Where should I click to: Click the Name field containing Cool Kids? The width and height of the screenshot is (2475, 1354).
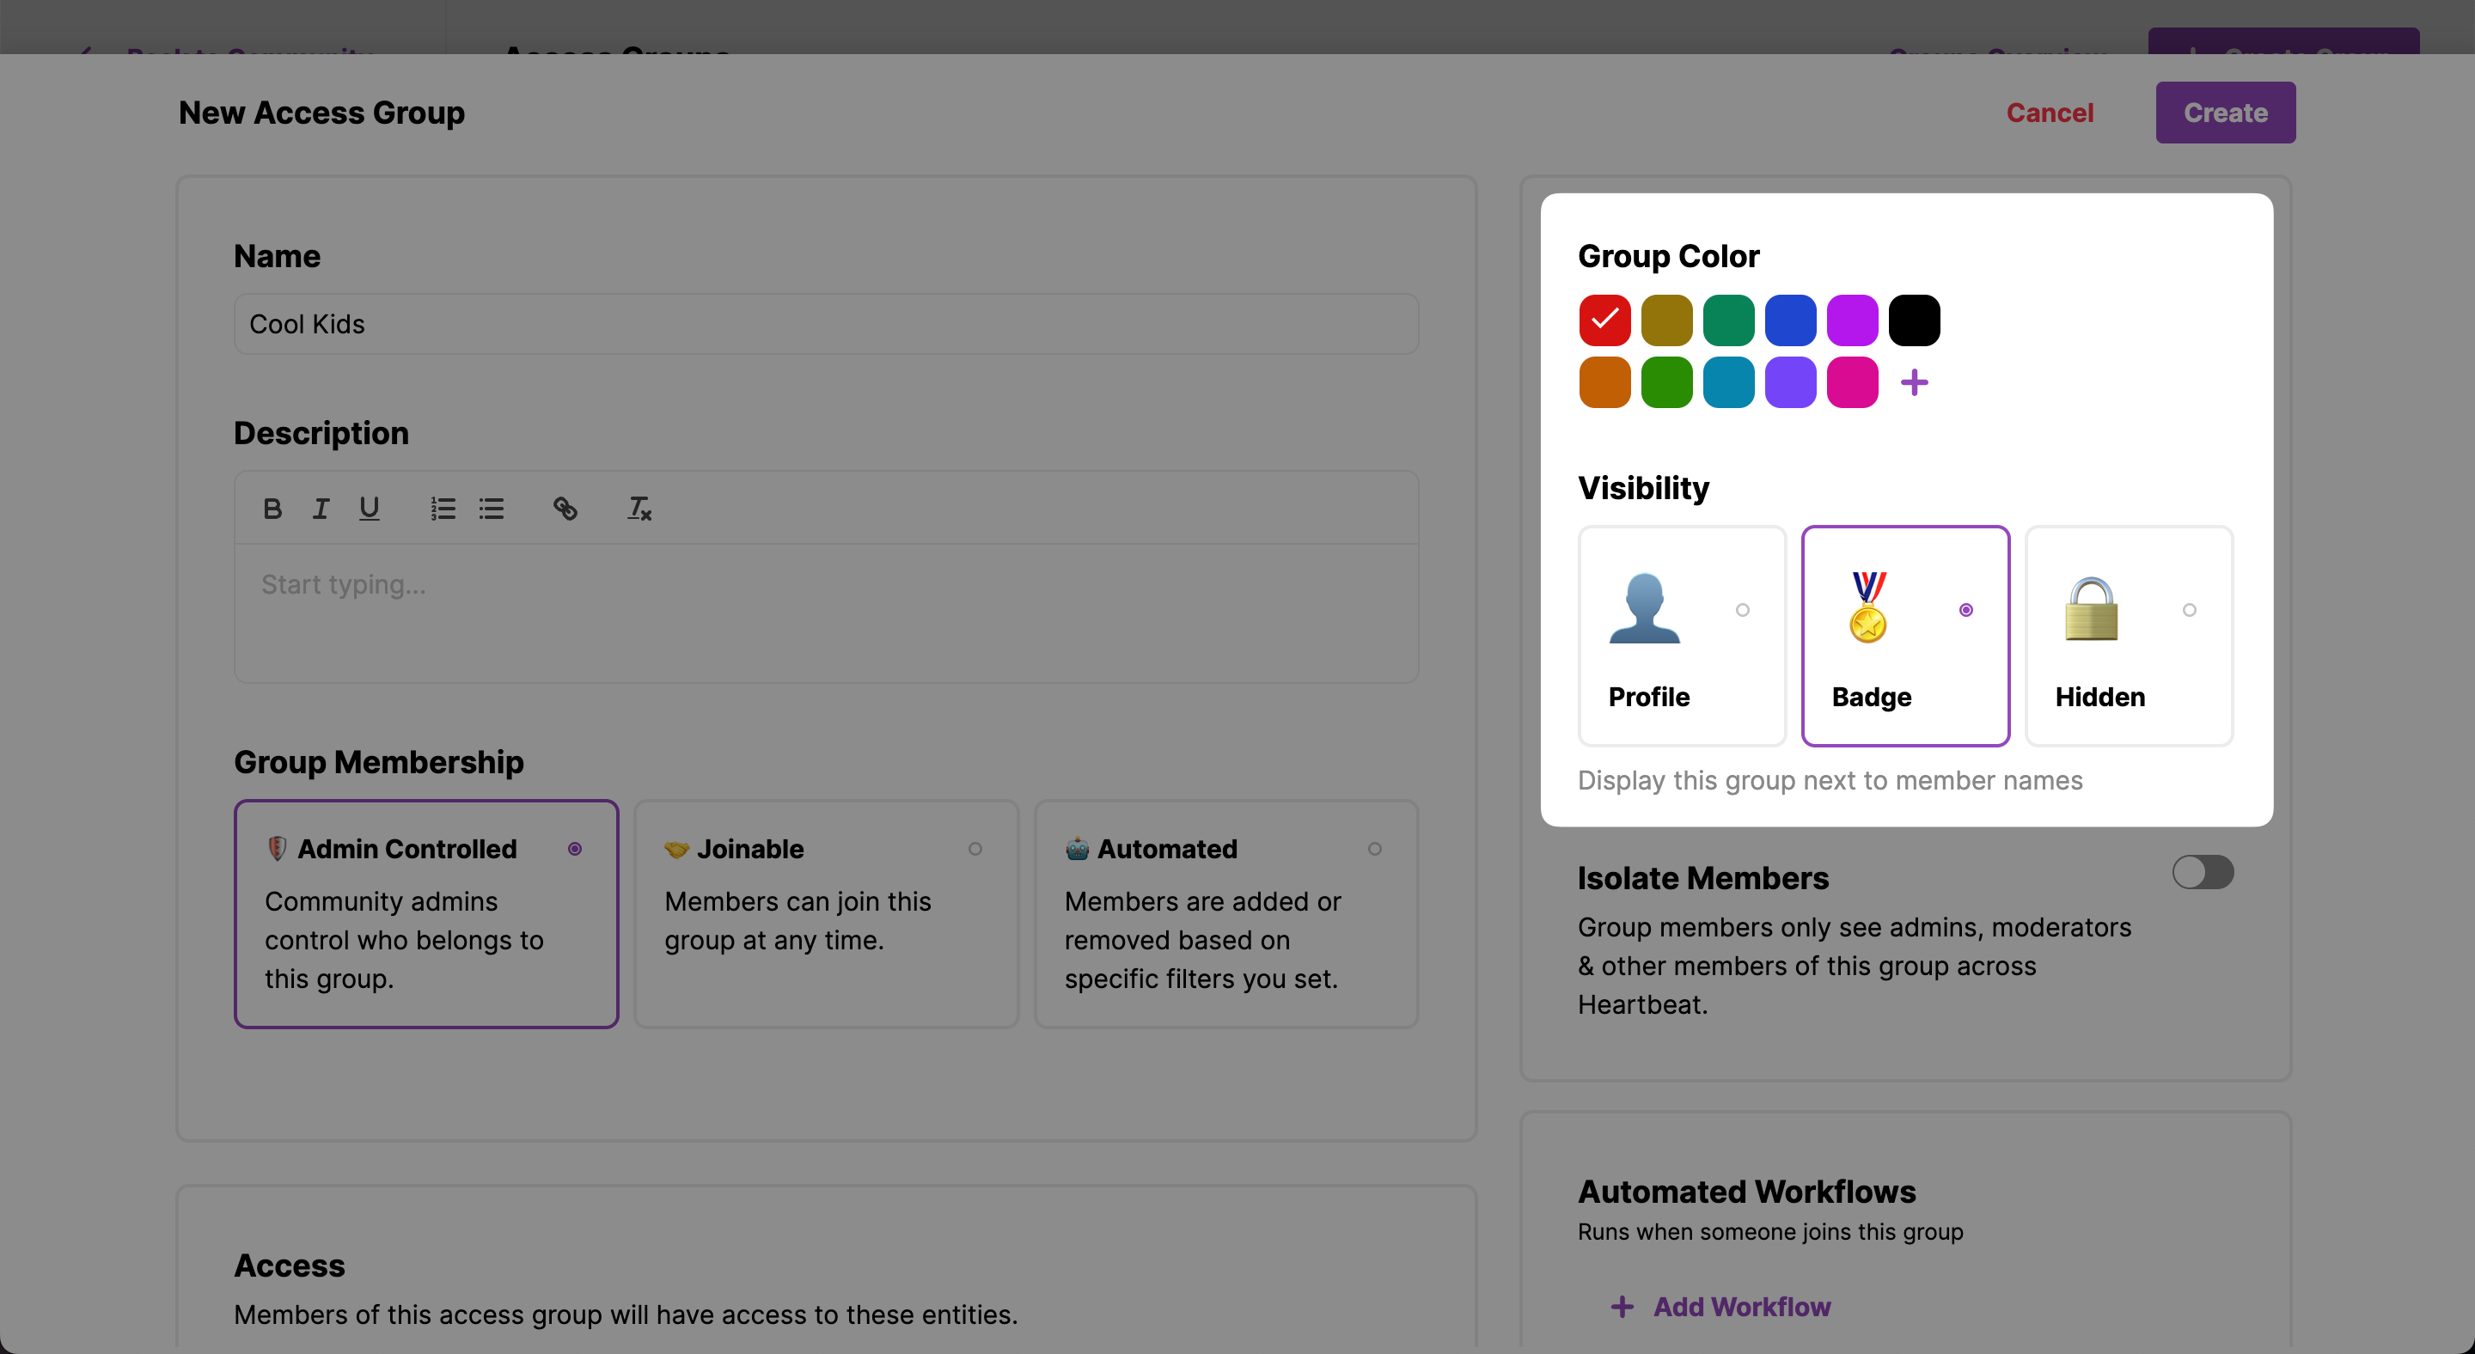[x=826, y=324]
